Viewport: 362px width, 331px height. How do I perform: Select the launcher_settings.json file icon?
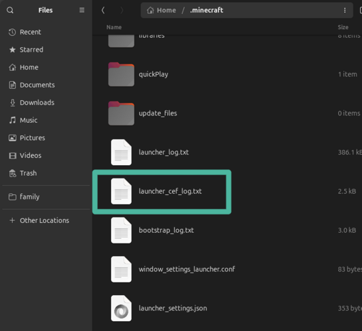pos(121,308)
